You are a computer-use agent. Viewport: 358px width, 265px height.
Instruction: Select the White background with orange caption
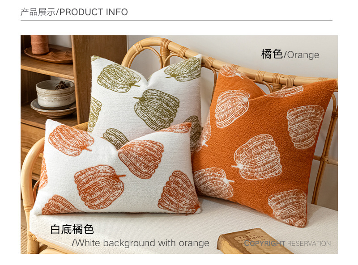[x=141, y=243]
